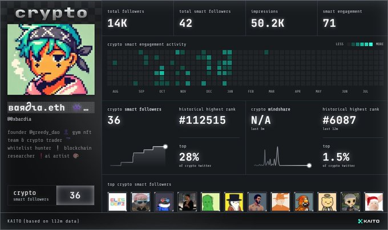Click the crypto smart followers 36 badge
Screen dimensions: 388x230
tap(51, 195)
